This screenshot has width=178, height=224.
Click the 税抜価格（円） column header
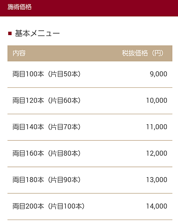pos(143,53)
